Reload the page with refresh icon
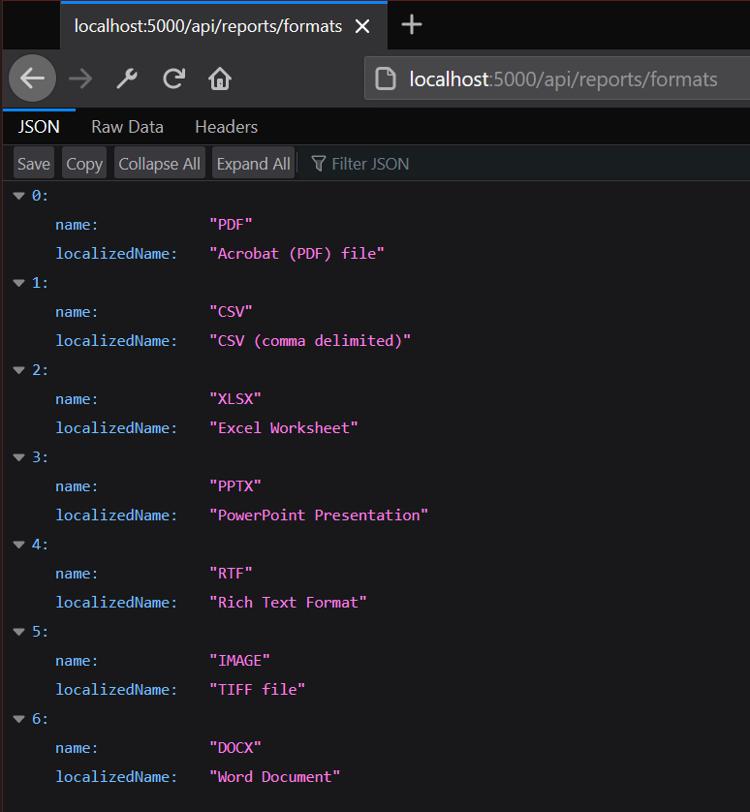 [x=174, y=78]
